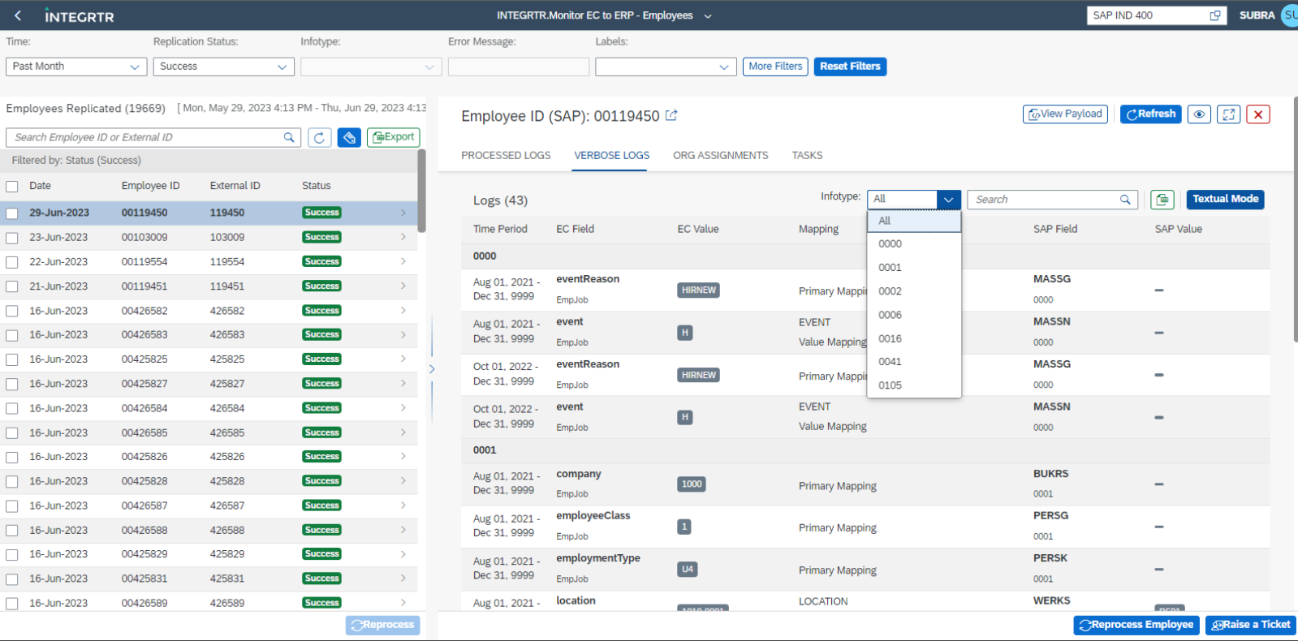Open details arrow for row 00426584

coord(403,407)
